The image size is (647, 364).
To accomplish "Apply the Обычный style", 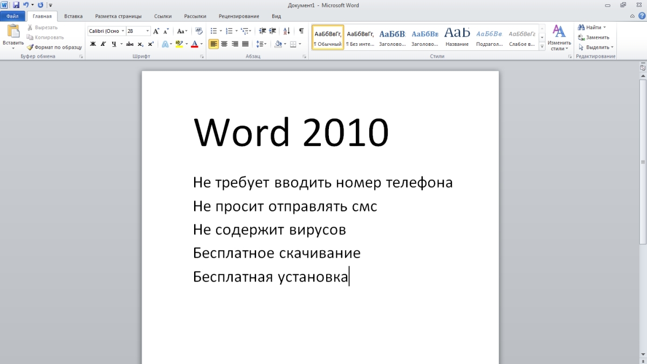I will (328, 37).
